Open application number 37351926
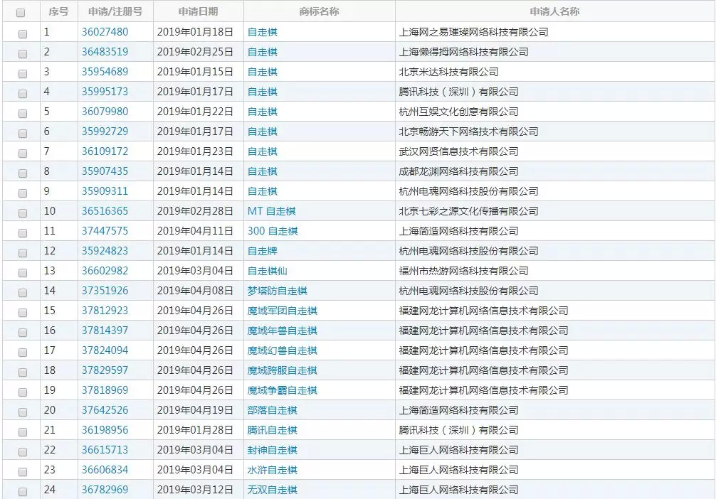The height and width of the screenshot is (499, 716). [x=105, y=291]
